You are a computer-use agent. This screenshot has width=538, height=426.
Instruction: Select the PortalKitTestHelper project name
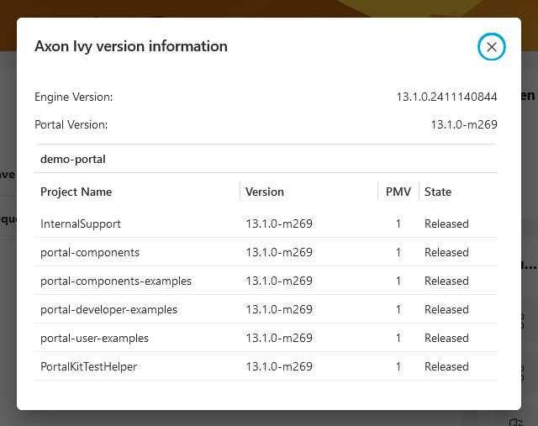[88, 366]
